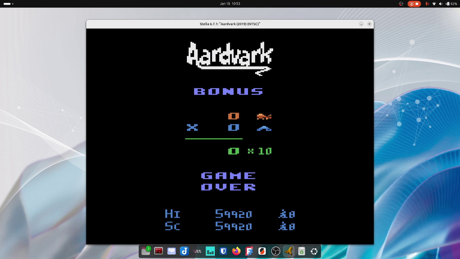Click the BONUS heading text
The image size is (460, 259).
pos(228,91)
